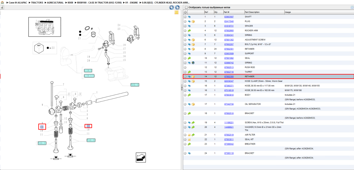
Task: Add PUSH ROD using its plus icon
Action: coord(185,67)
